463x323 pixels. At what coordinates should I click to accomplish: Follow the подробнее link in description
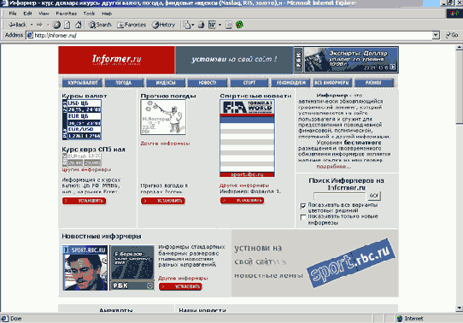coord(334,167)
